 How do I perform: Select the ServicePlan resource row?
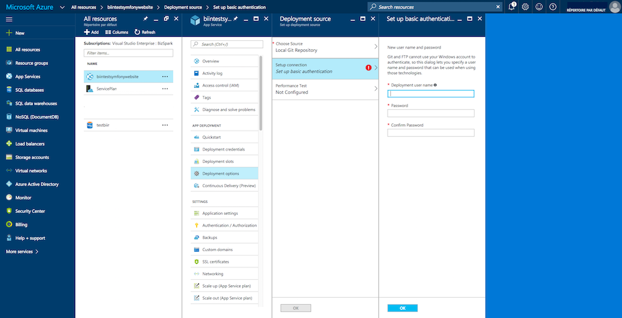tap(128, 89)
